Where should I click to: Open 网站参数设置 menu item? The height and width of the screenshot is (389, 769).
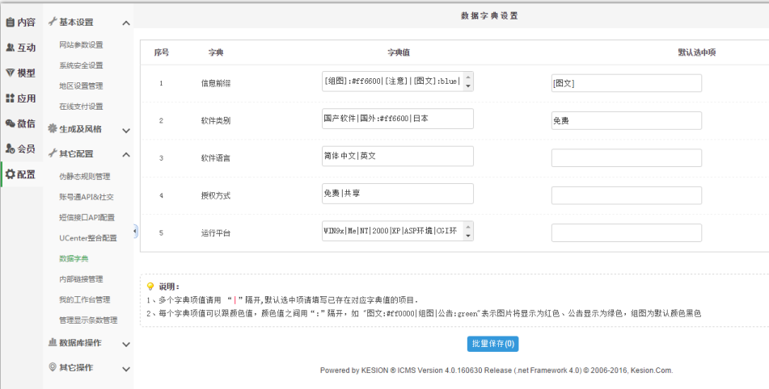(81, 44)
